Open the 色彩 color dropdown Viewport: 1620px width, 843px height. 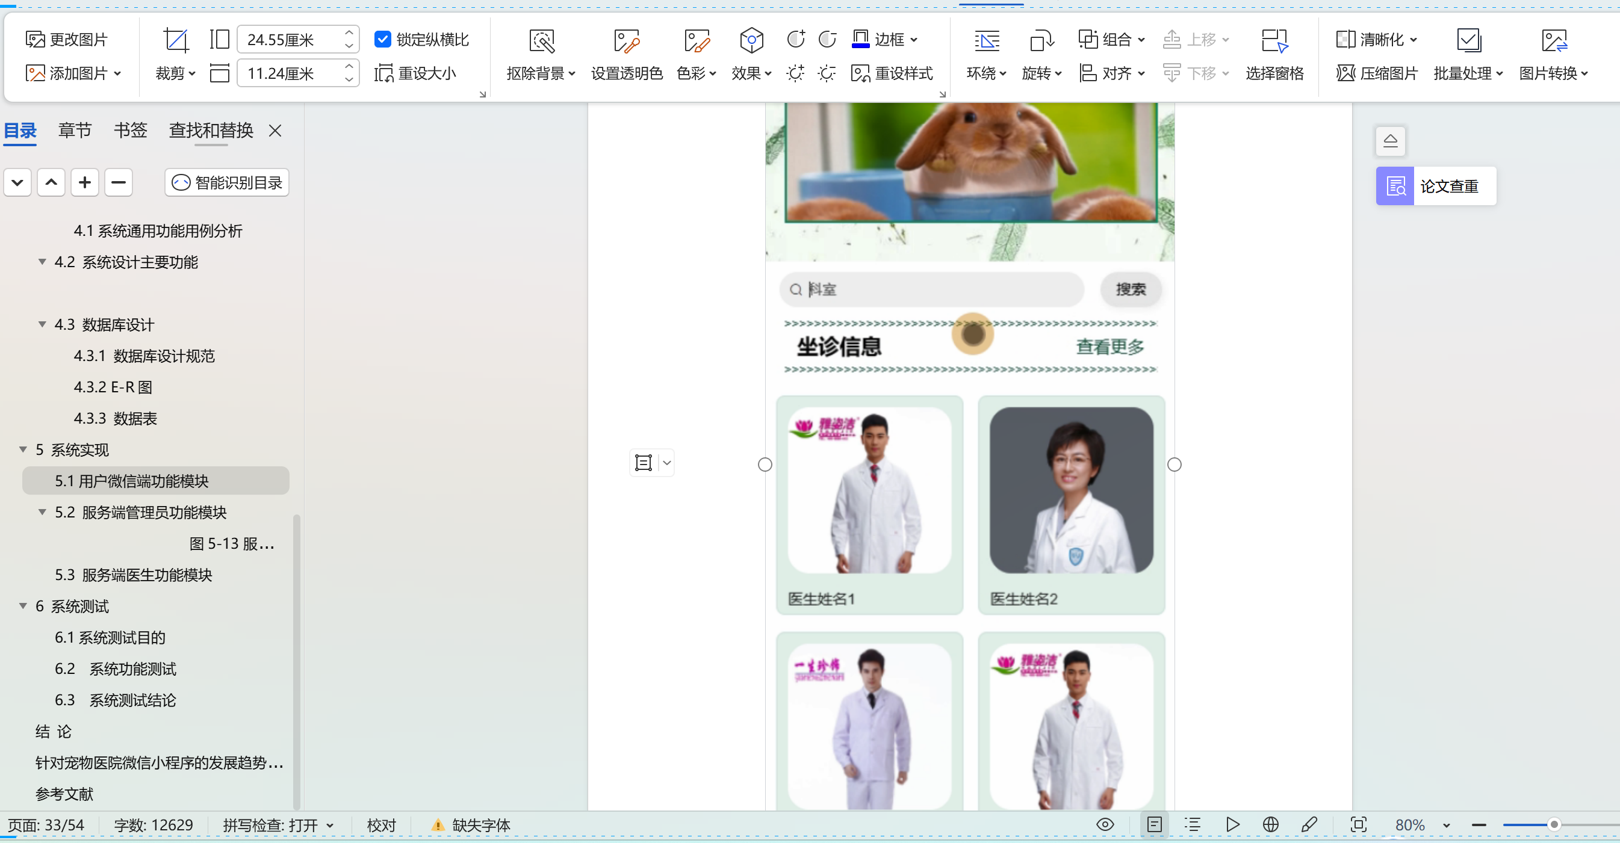point(695,73)
